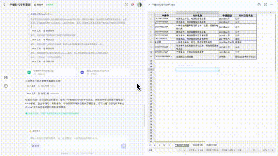
Task: Select the 申请号 header cell
Action: coord(165,16)
